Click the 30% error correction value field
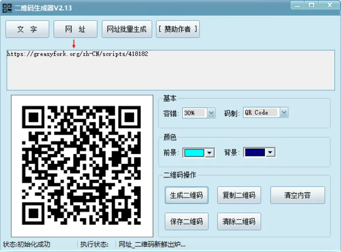 click(194, 113)
